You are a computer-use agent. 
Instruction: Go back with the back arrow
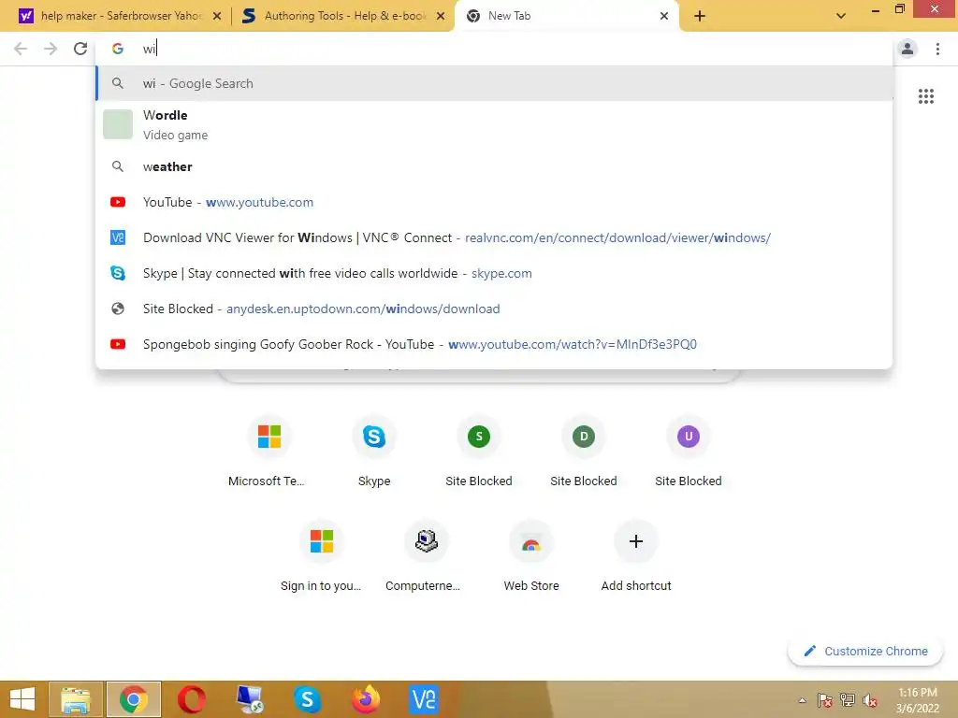(21, 49)
